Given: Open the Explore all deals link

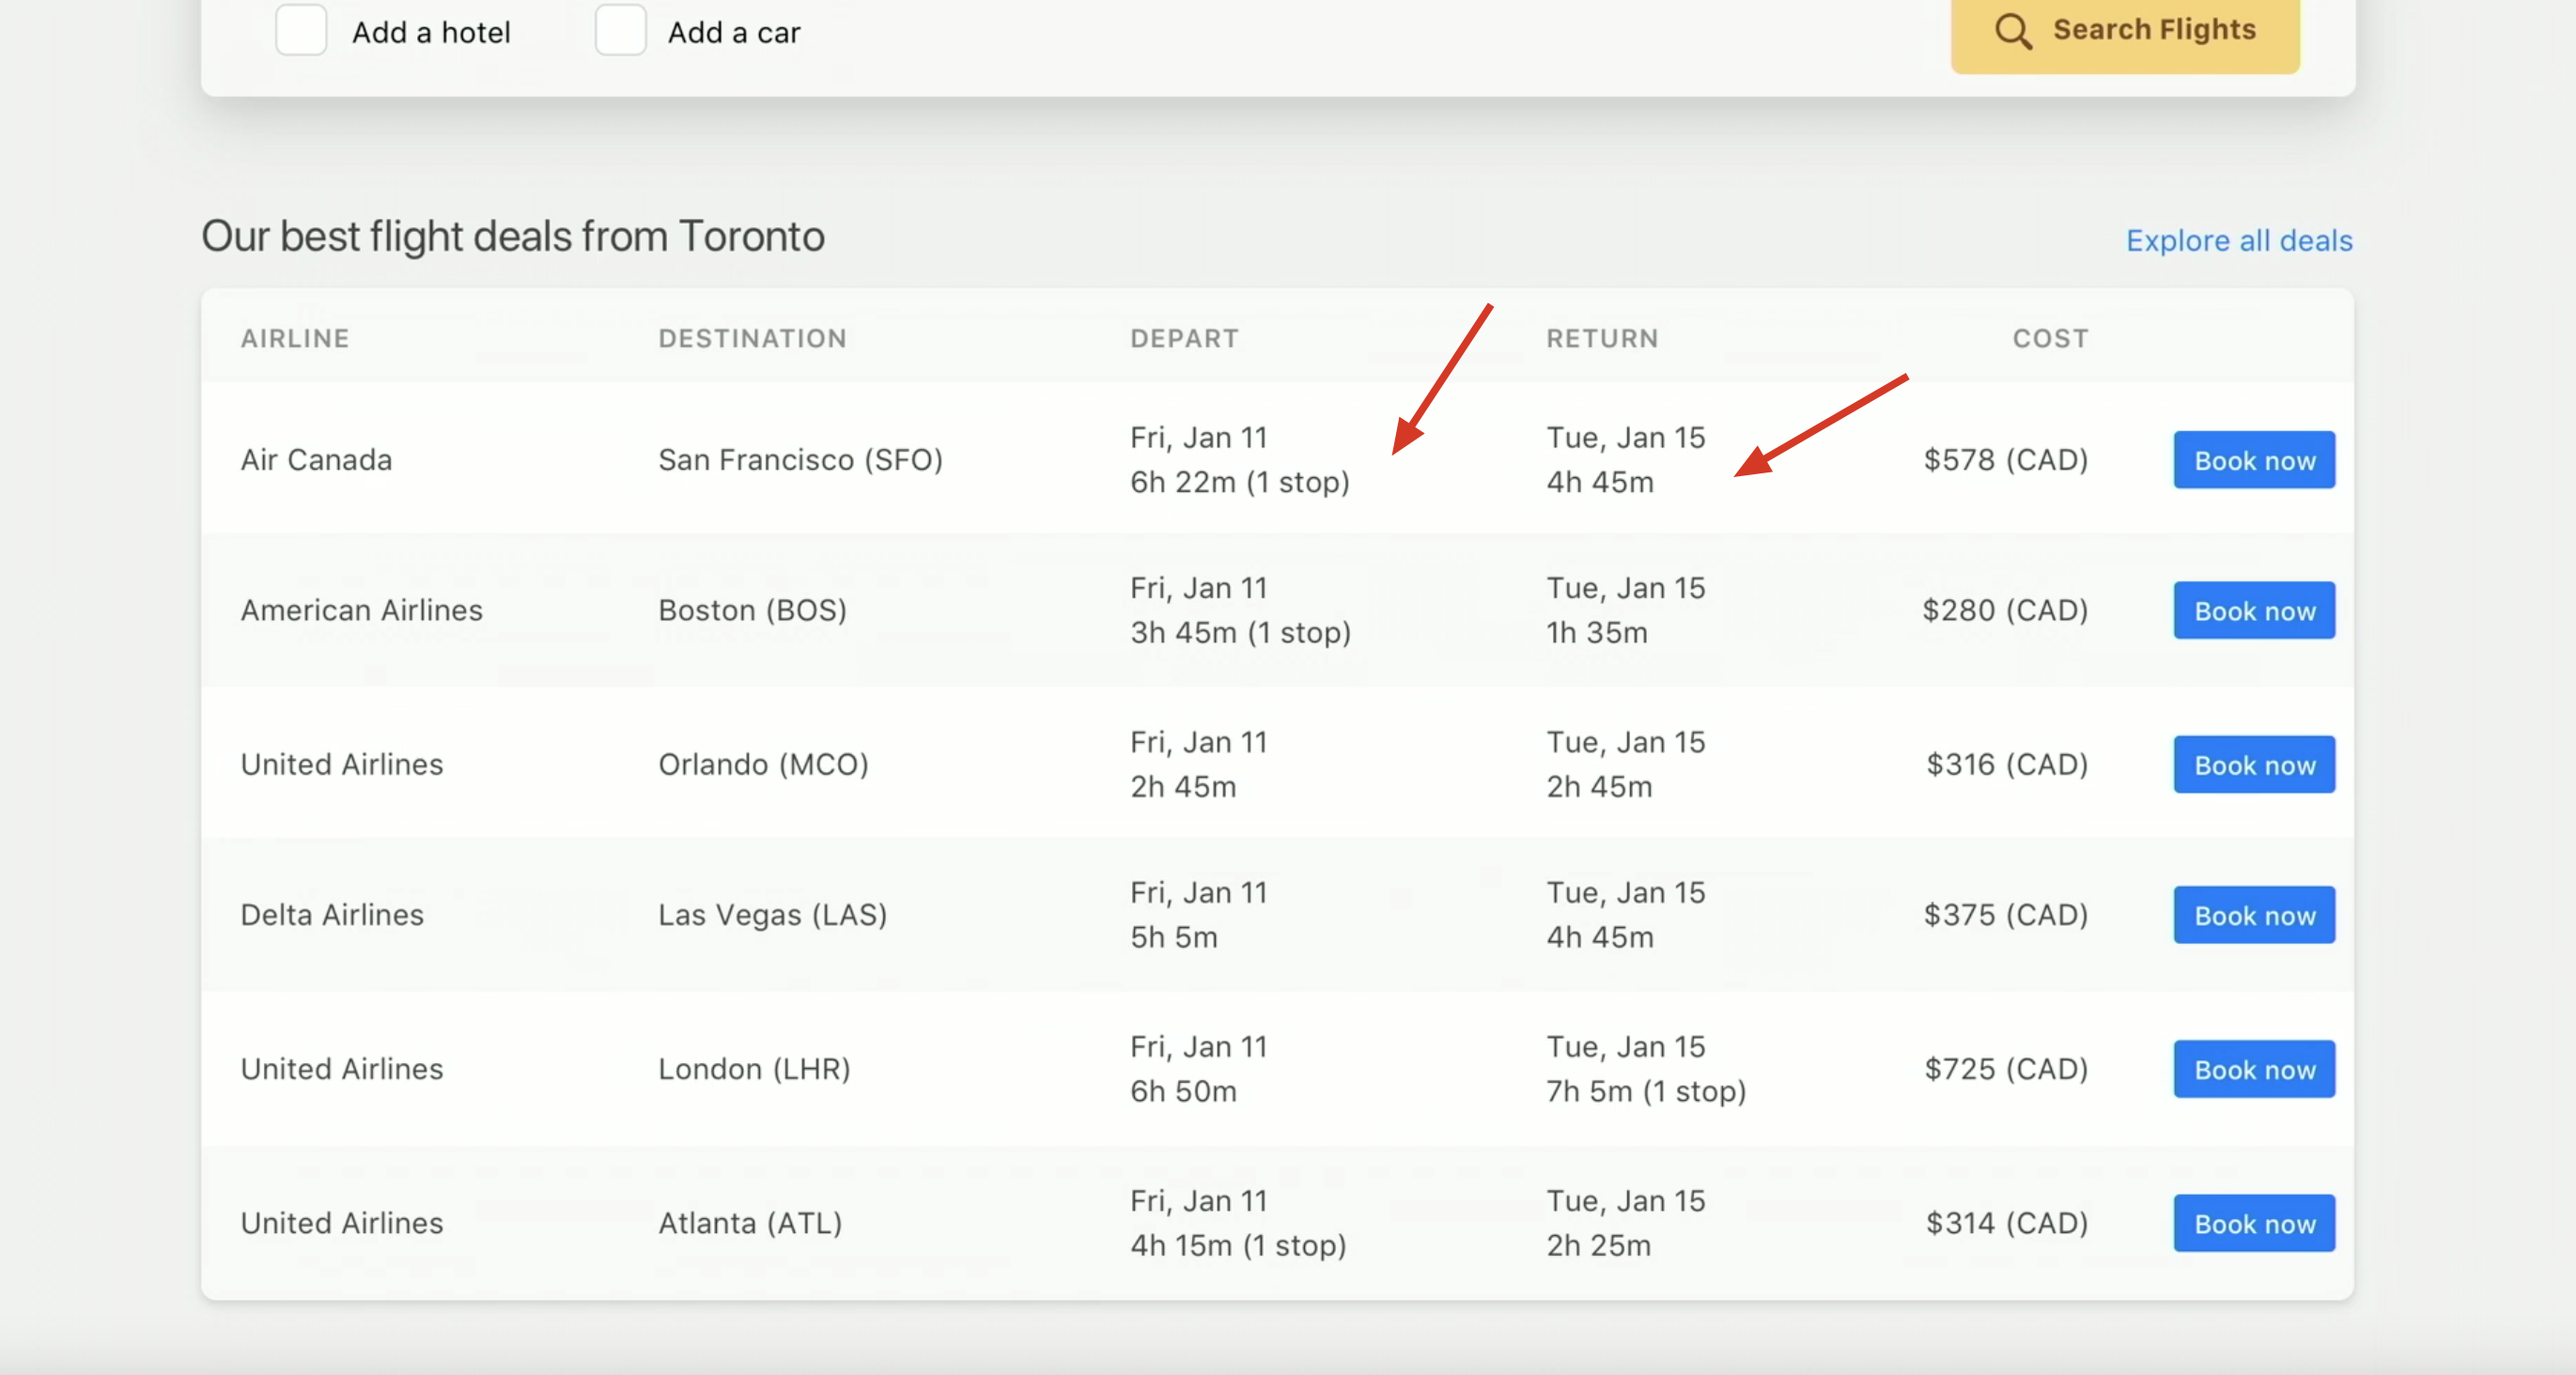Looking at the screenshot, I should point(2238,241).
